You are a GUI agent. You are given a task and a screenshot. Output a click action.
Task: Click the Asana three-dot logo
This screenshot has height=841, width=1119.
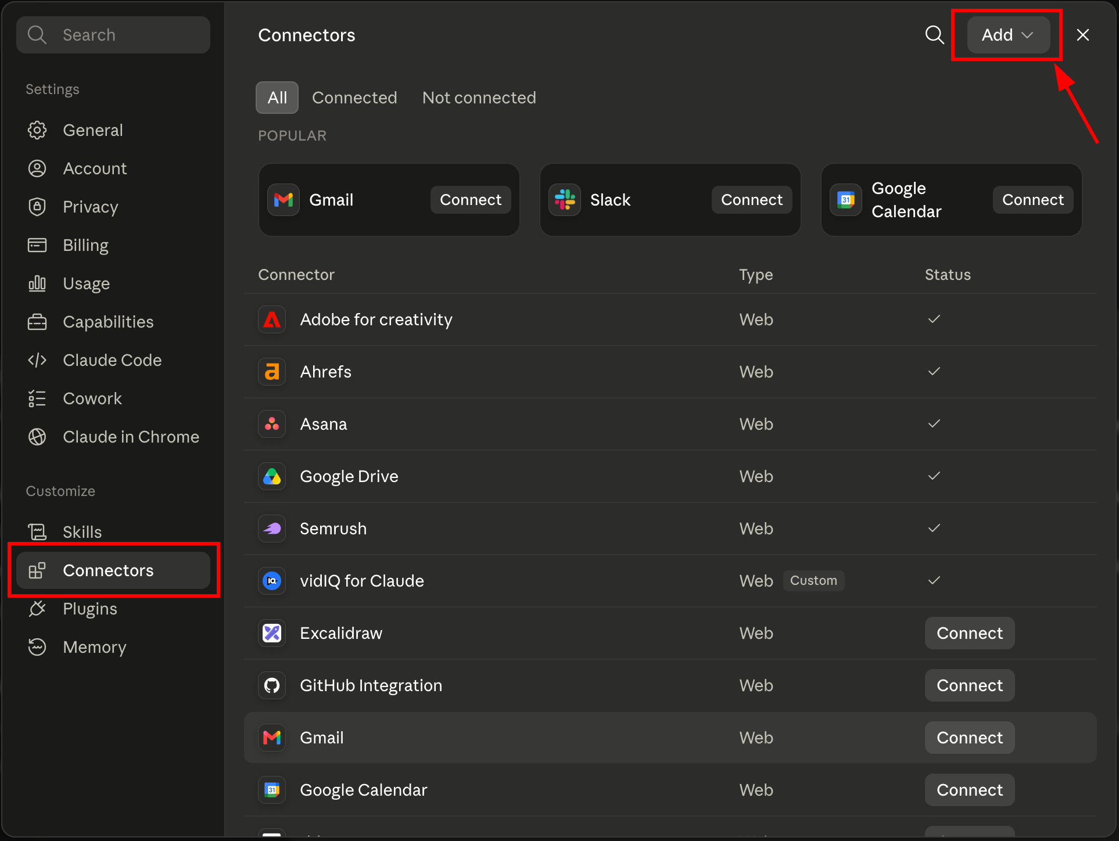click(x=272, y=424)
